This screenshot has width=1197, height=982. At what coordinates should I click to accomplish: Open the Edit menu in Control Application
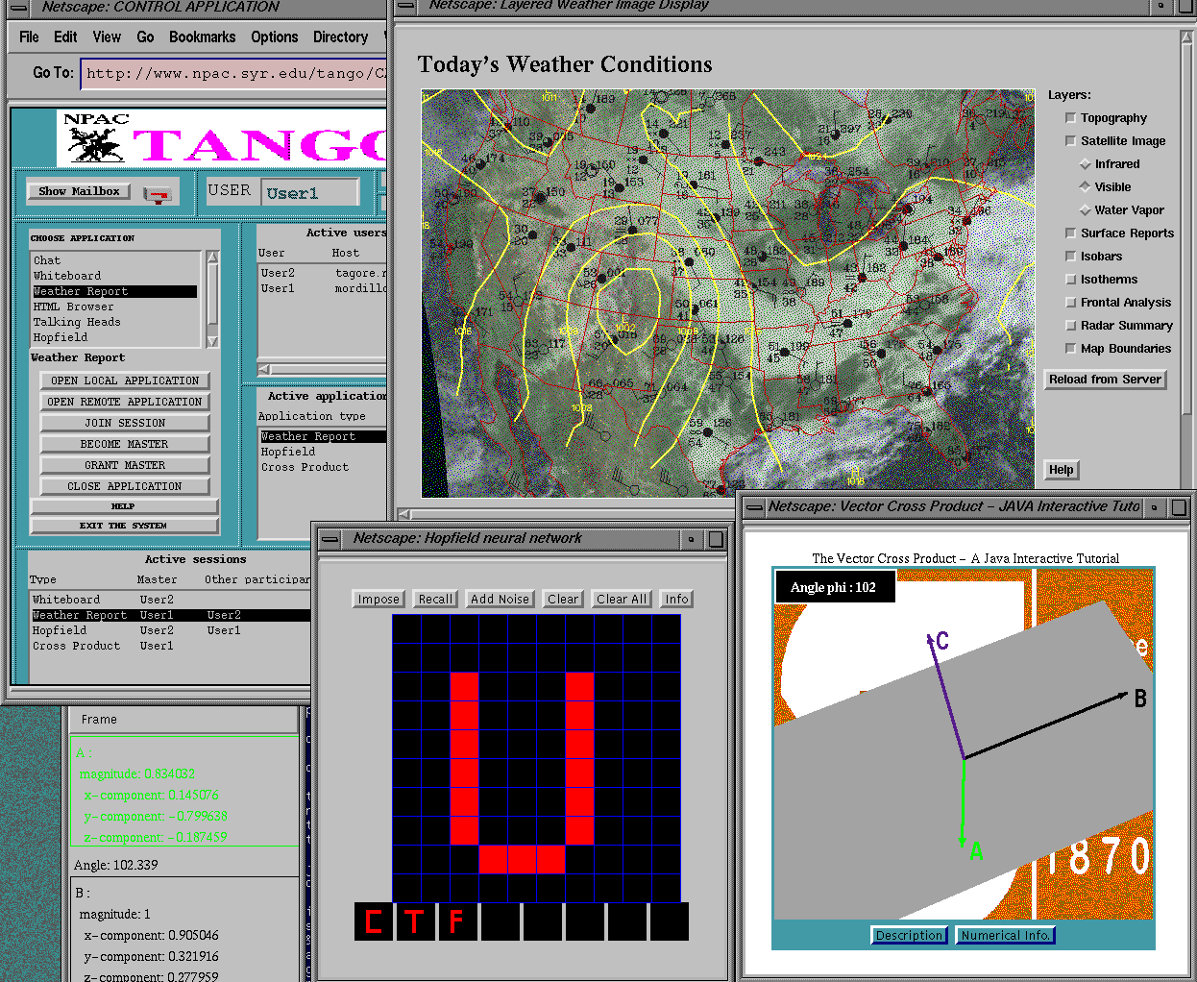coord(65,37)
